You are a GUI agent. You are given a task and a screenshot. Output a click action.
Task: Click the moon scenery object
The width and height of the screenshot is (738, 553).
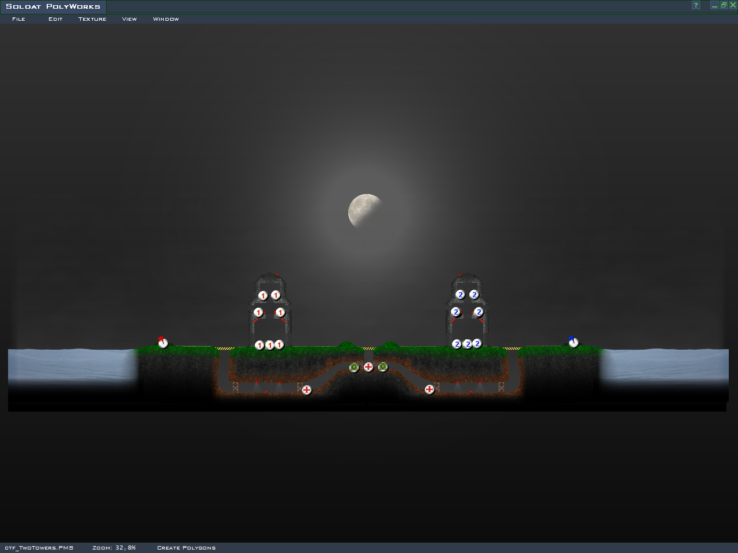point(364,210)
